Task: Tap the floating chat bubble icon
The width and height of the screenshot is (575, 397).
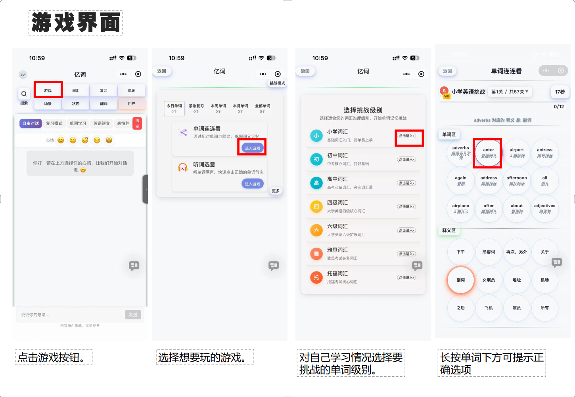Action: tap(134, 266)
